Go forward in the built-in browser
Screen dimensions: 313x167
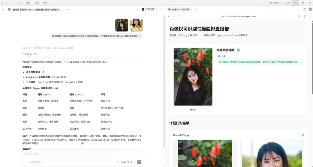pyautogui.click(x=174, y=16)
